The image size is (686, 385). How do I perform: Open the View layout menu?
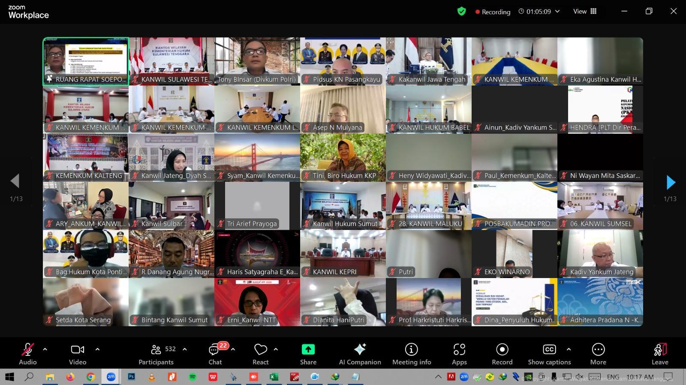click(x=585, y=12)
